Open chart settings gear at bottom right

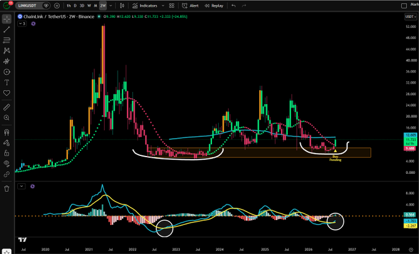tap(411, 250)
